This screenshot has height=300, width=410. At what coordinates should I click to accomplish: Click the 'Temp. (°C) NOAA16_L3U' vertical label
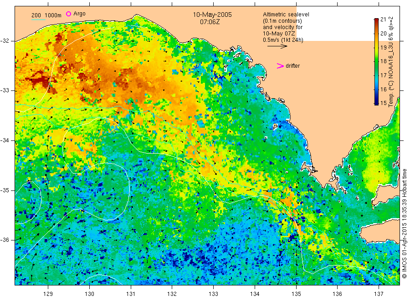pos(391,75)
